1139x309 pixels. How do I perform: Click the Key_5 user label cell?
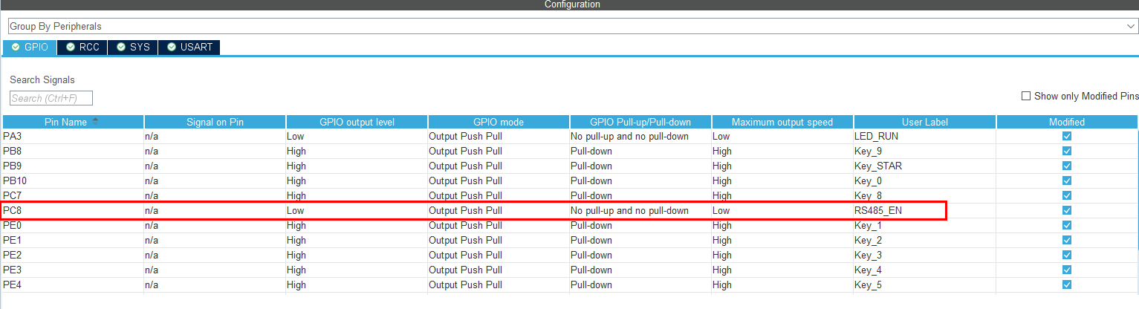pos(924,285)
